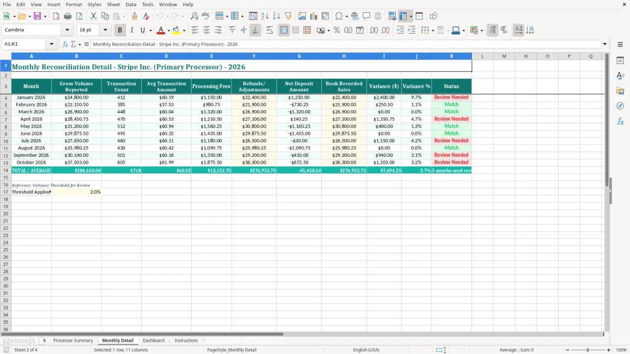Screen dimensions: 630x354
Task: Expand the Name Box dropdown
Action: click(52, 45)
